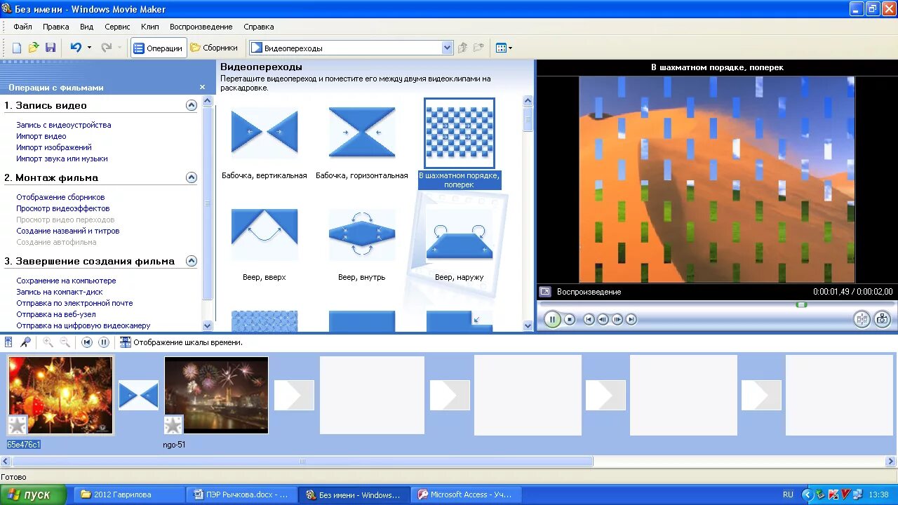Open the Файл menu

coord(22,27)
